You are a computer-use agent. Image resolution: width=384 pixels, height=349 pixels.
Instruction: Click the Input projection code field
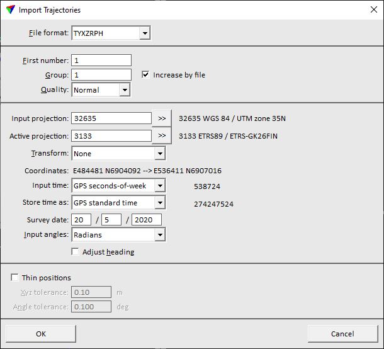coord(111,118)
